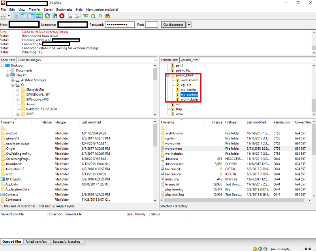Image resolution: width=316 pixels, height=251 pixels.
Task: Click the Password input field
Action: (120, 25)
